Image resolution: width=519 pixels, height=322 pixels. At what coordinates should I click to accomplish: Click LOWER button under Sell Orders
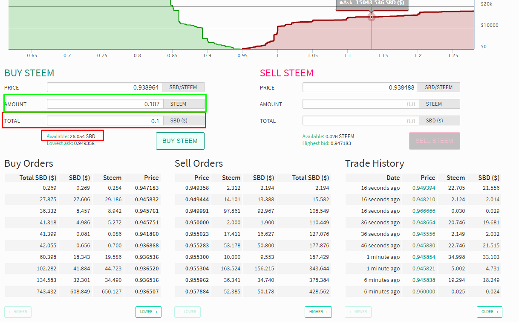[187, 312]
